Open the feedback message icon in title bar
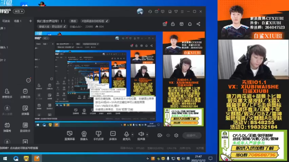 click(163, 12)
